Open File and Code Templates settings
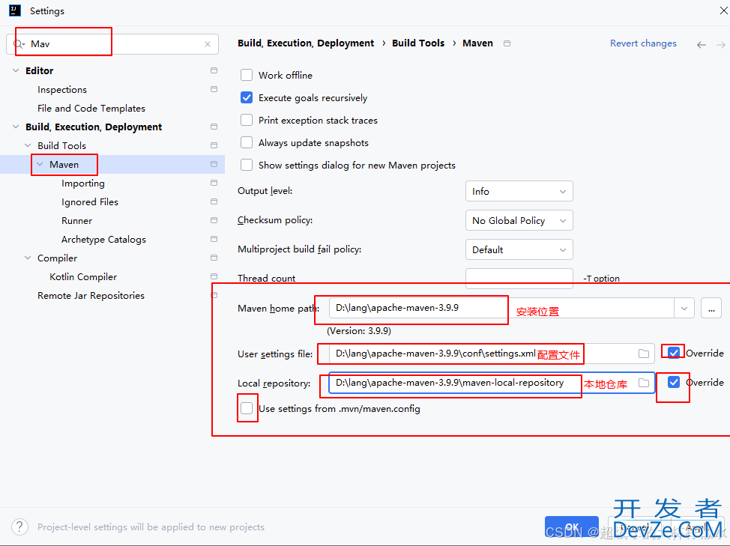The image size is (730, 546). tap(91, 109)
